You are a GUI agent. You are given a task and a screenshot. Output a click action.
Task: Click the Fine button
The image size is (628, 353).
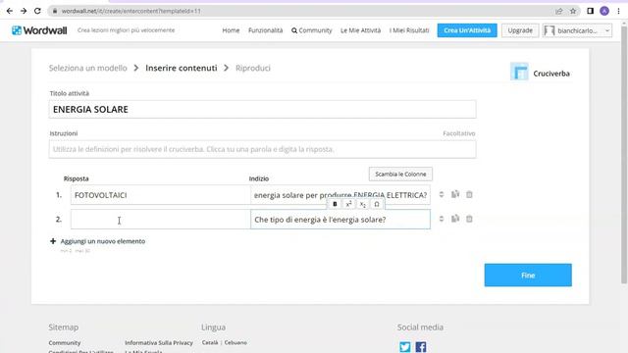pos(528,275)
